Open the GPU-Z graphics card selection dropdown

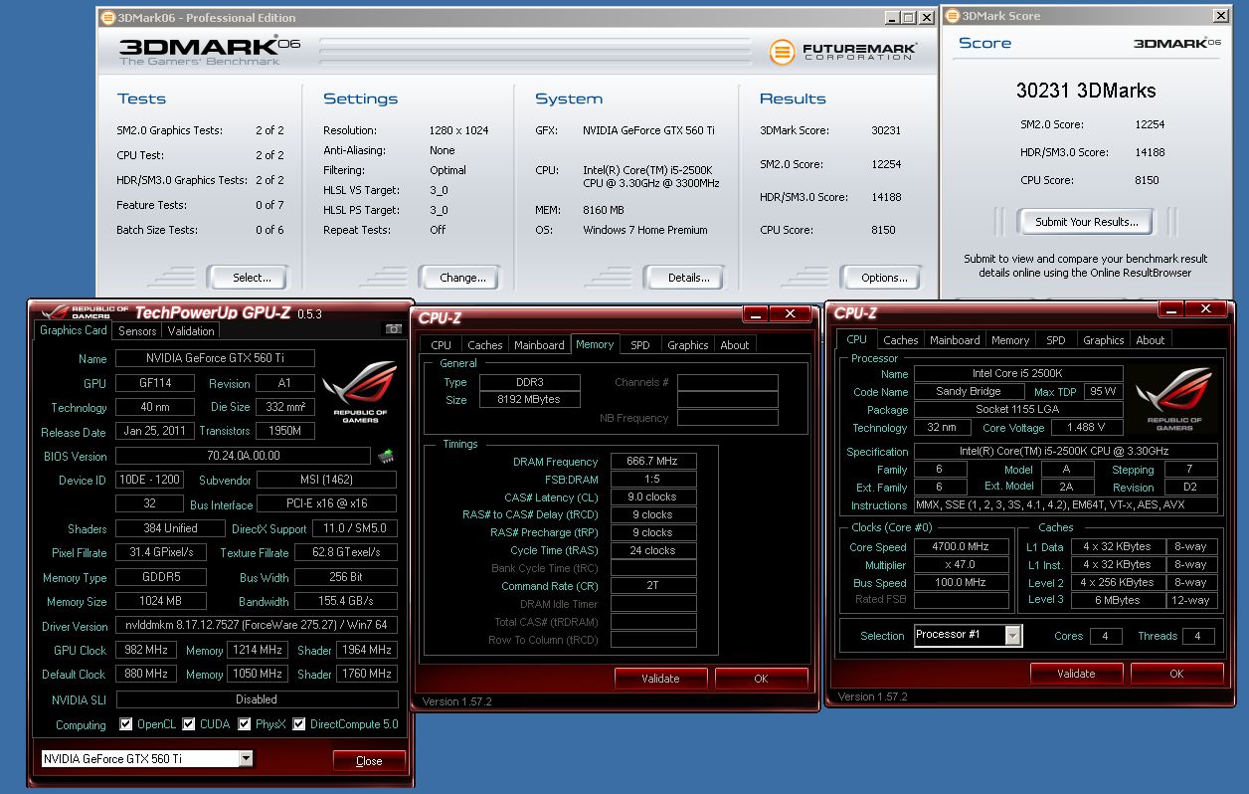click(x=246, y=759)
